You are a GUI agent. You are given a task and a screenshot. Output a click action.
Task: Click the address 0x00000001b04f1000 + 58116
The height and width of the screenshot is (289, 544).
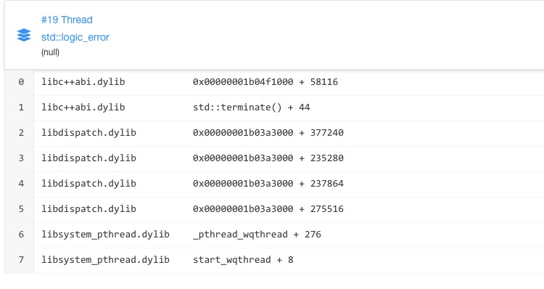point(265,82)
